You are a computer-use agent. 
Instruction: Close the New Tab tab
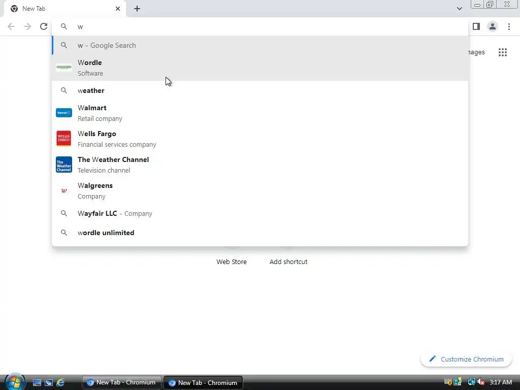tap(118, 9)
